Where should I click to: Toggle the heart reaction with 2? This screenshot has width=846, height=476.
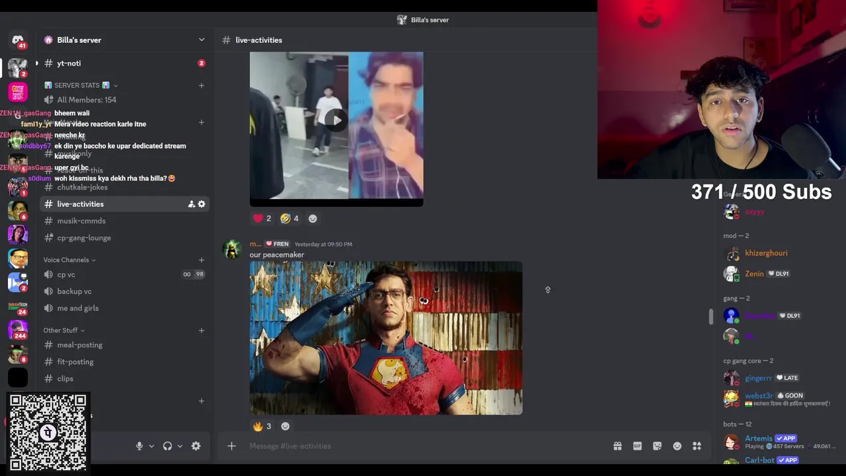click(262, 219)
